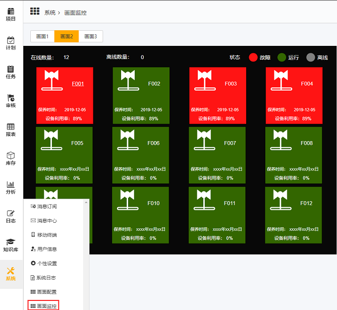Switch to the 画面3 tab
Viewport: 337px width, 310px height.
click(x=91, y=36)
